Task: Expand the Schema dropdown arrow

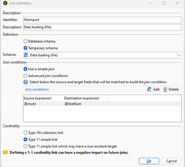Action: (x=179, y=55)
